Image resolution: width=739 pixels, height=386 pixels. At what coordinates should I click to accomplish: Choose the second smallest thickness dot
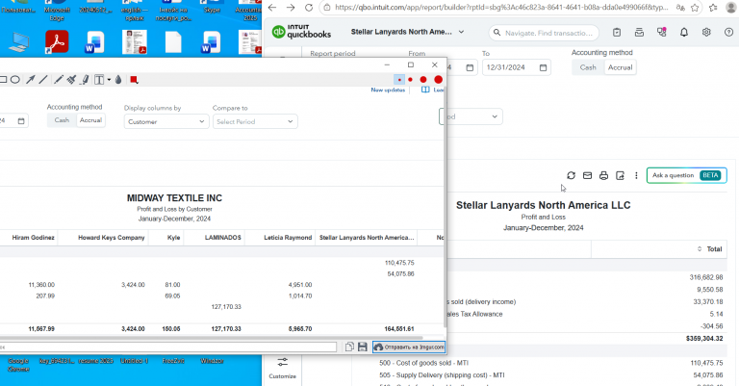411,80
